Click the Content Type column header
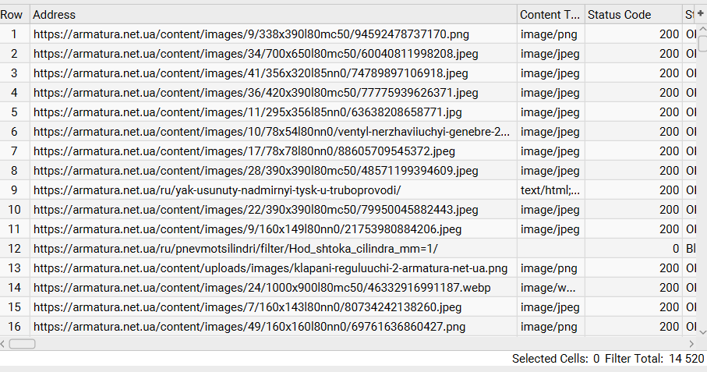 [x=550, y=15]
